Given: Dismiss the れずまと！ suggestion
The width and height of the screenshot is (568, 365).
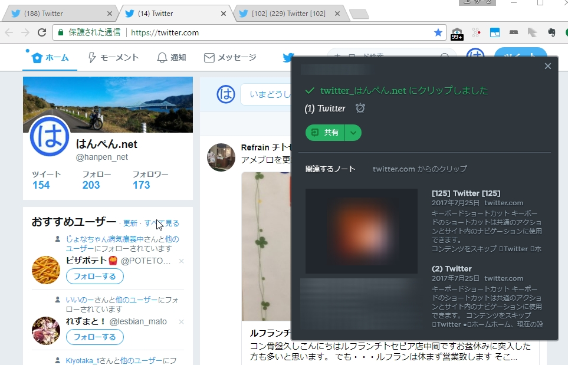Looking at the screenshot, I should (x=182, y=321).
